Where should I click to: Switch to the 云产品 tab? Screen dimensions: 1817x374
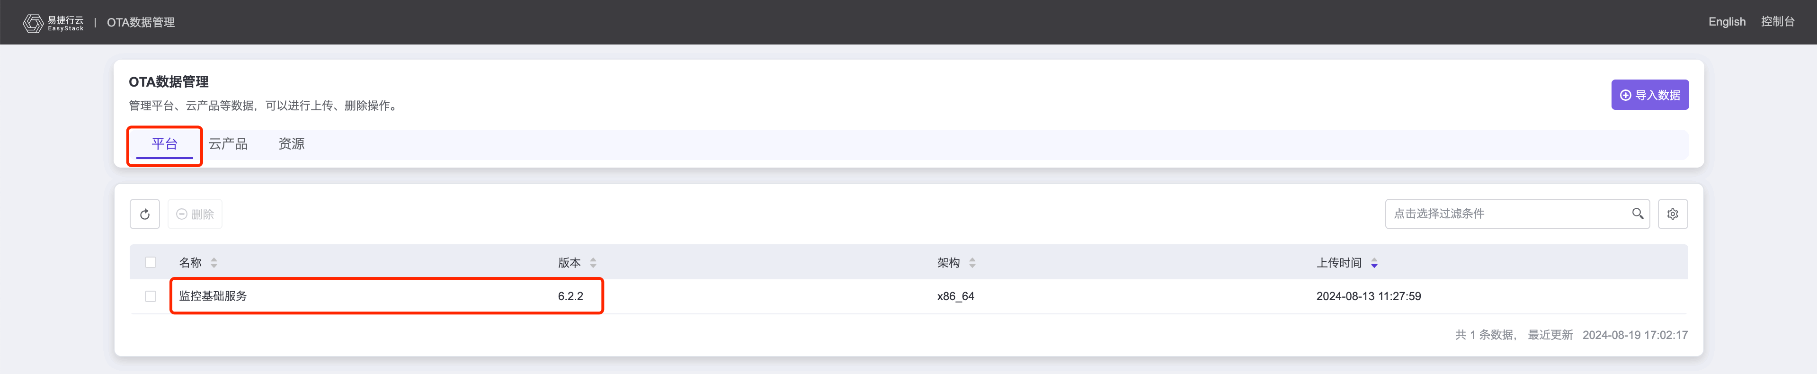(x=228, y=144)
